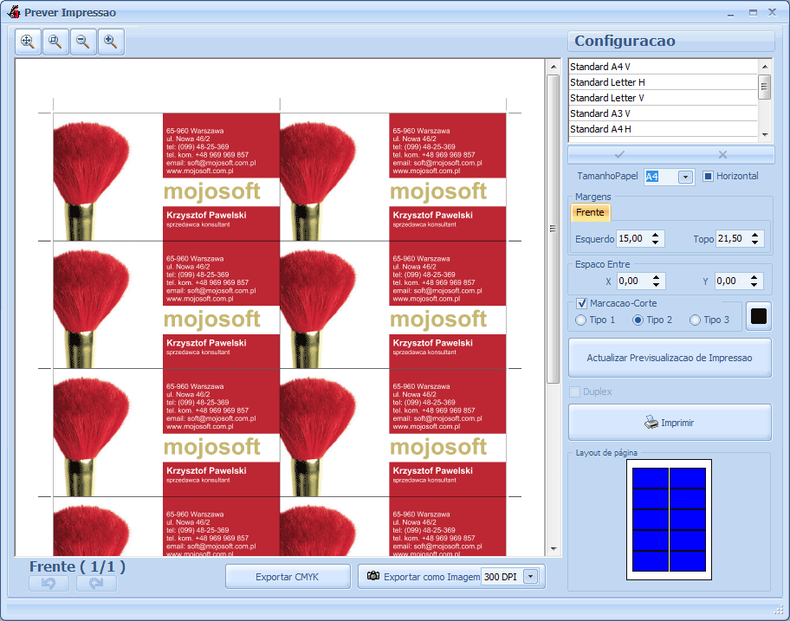Confirm configuration with the checkmark button
This screenshot has width=790, height=621.
(619, 155)
